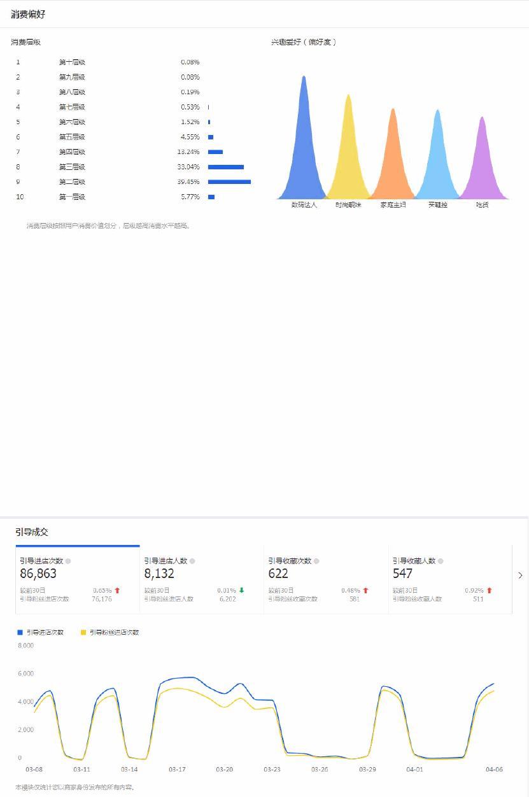Click the 第二层级 39.45% bar
Screen dimensions: 529x797
[229, 182]
